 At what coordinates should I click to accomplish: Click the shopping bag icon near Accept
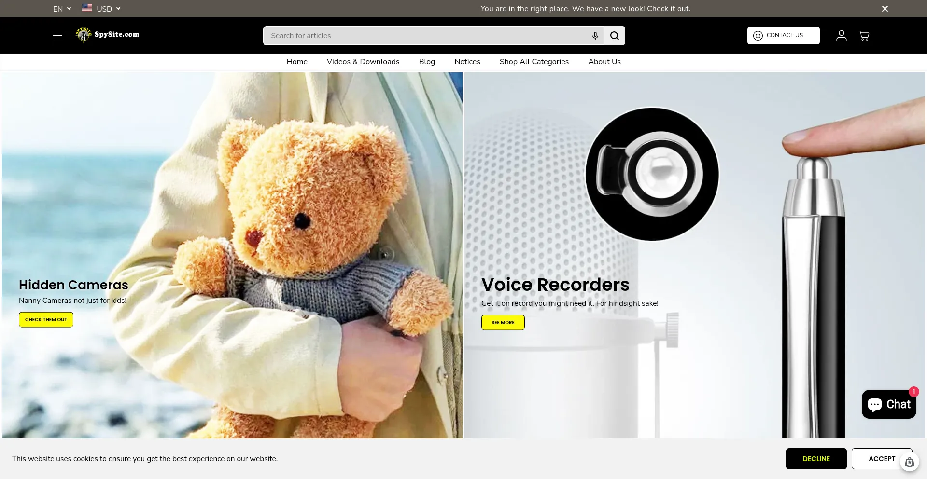click(909, 462)
